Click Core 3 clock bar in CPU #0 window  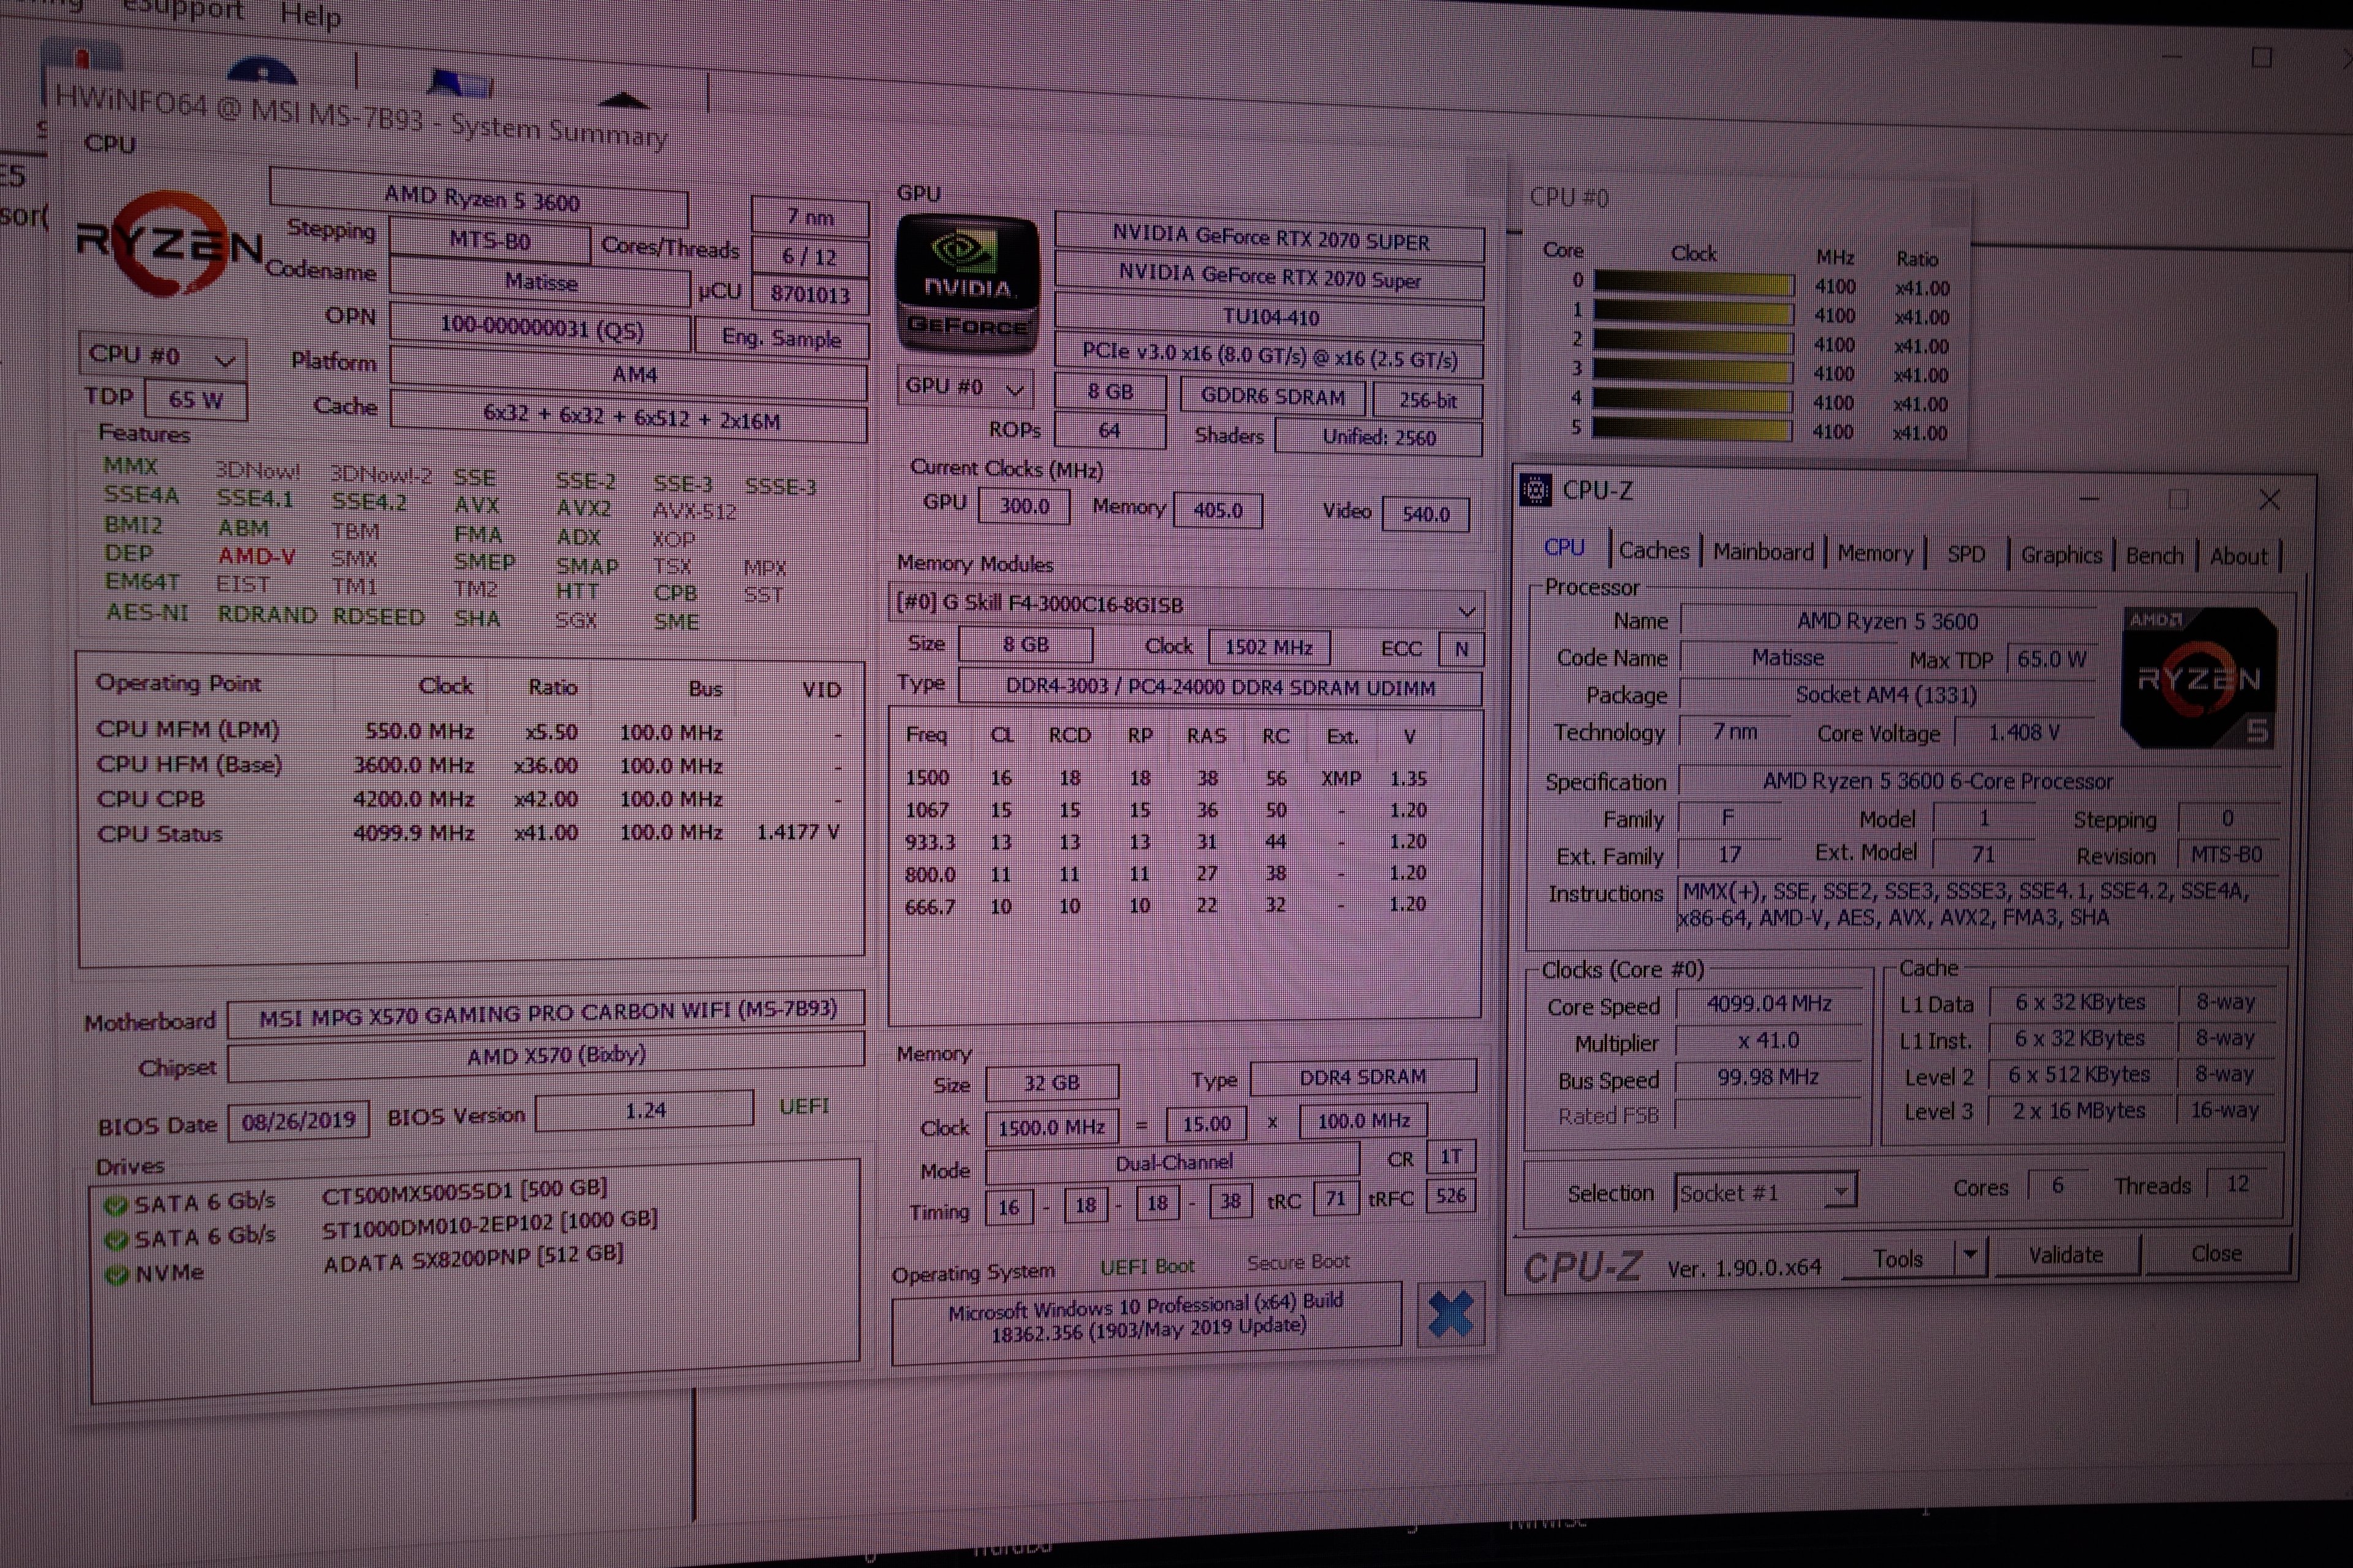click(x=1692, y=372)
